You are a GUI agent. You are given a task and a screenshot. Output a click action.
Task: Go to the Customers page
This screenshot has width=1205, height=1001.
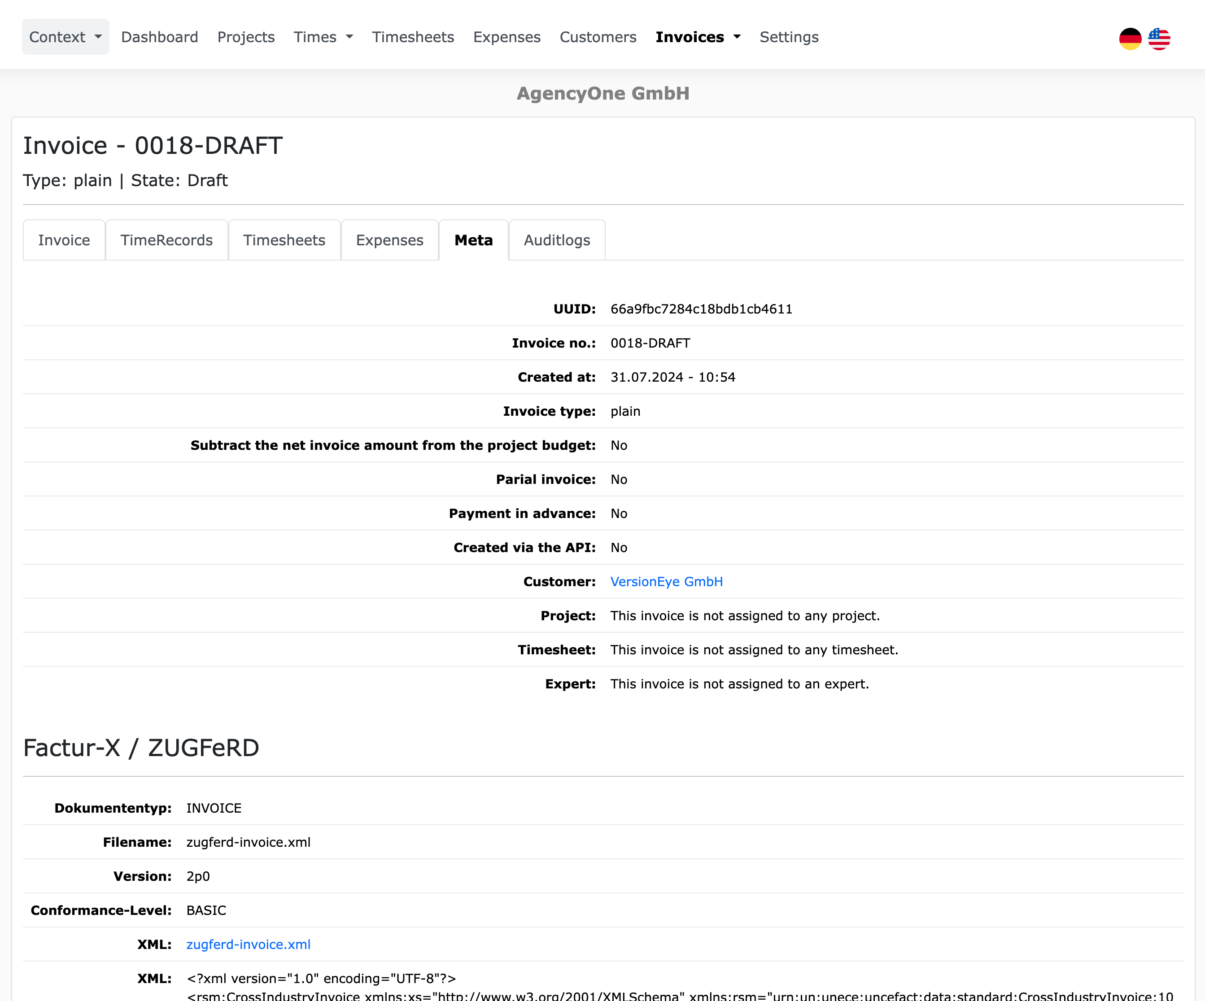coord(598,36)
